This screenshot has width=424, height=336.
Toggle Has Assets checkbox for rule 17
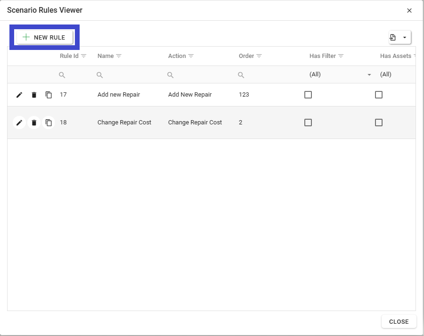[x=379, y=95]
